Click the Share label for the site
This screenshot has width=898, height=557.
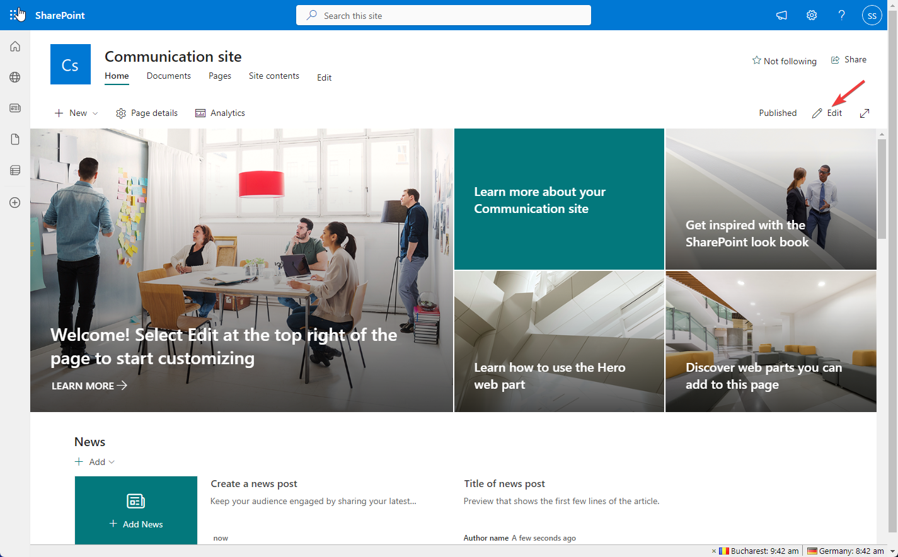(x=855, y=60)
